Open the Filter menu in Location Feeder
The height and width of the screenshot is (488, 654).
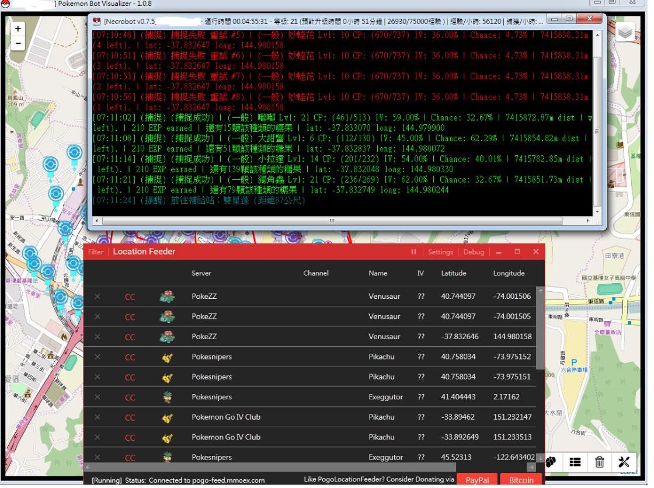(x=96, y=252)
